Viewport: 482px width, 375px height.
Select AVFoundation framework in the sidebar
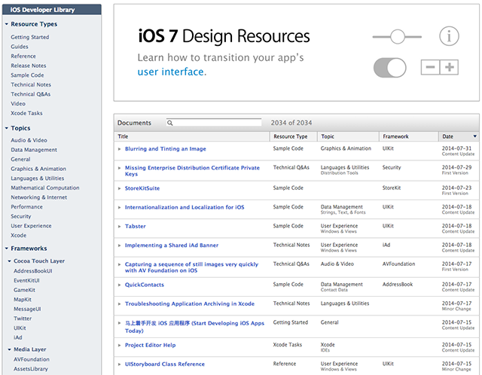[x=32, y=359]
